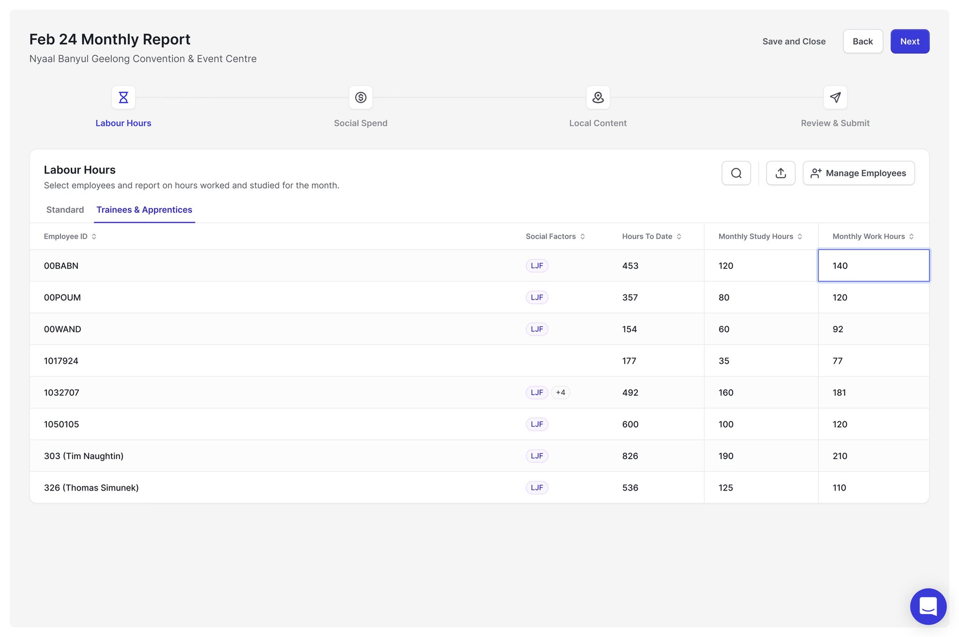The width and height of the screenshot is (959, 637).
Task: Click the +4 badge on row 1032707
Action: (x=560, y=393)
